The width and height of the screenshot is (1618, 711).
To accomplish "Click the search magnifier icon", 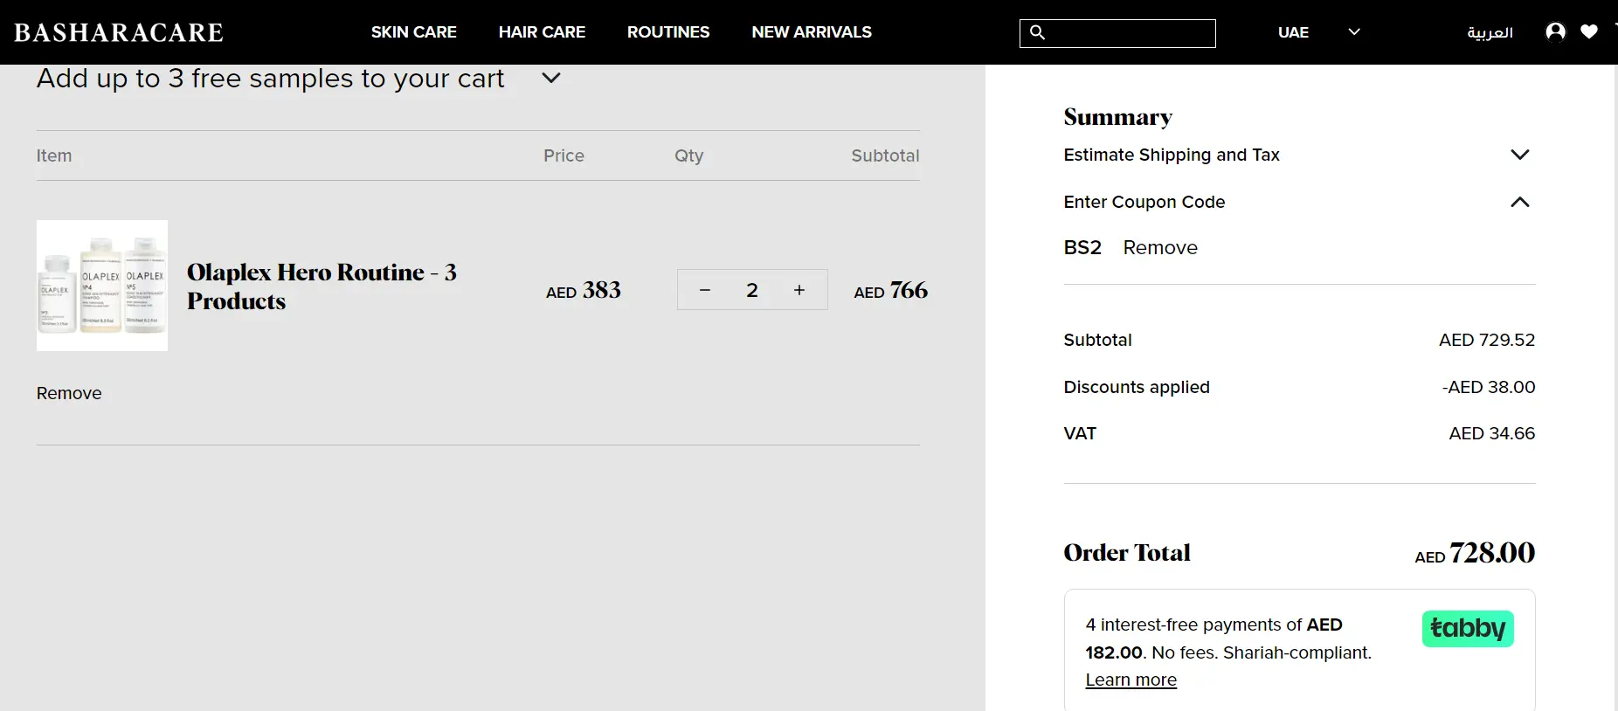I will coord(1037,32).
